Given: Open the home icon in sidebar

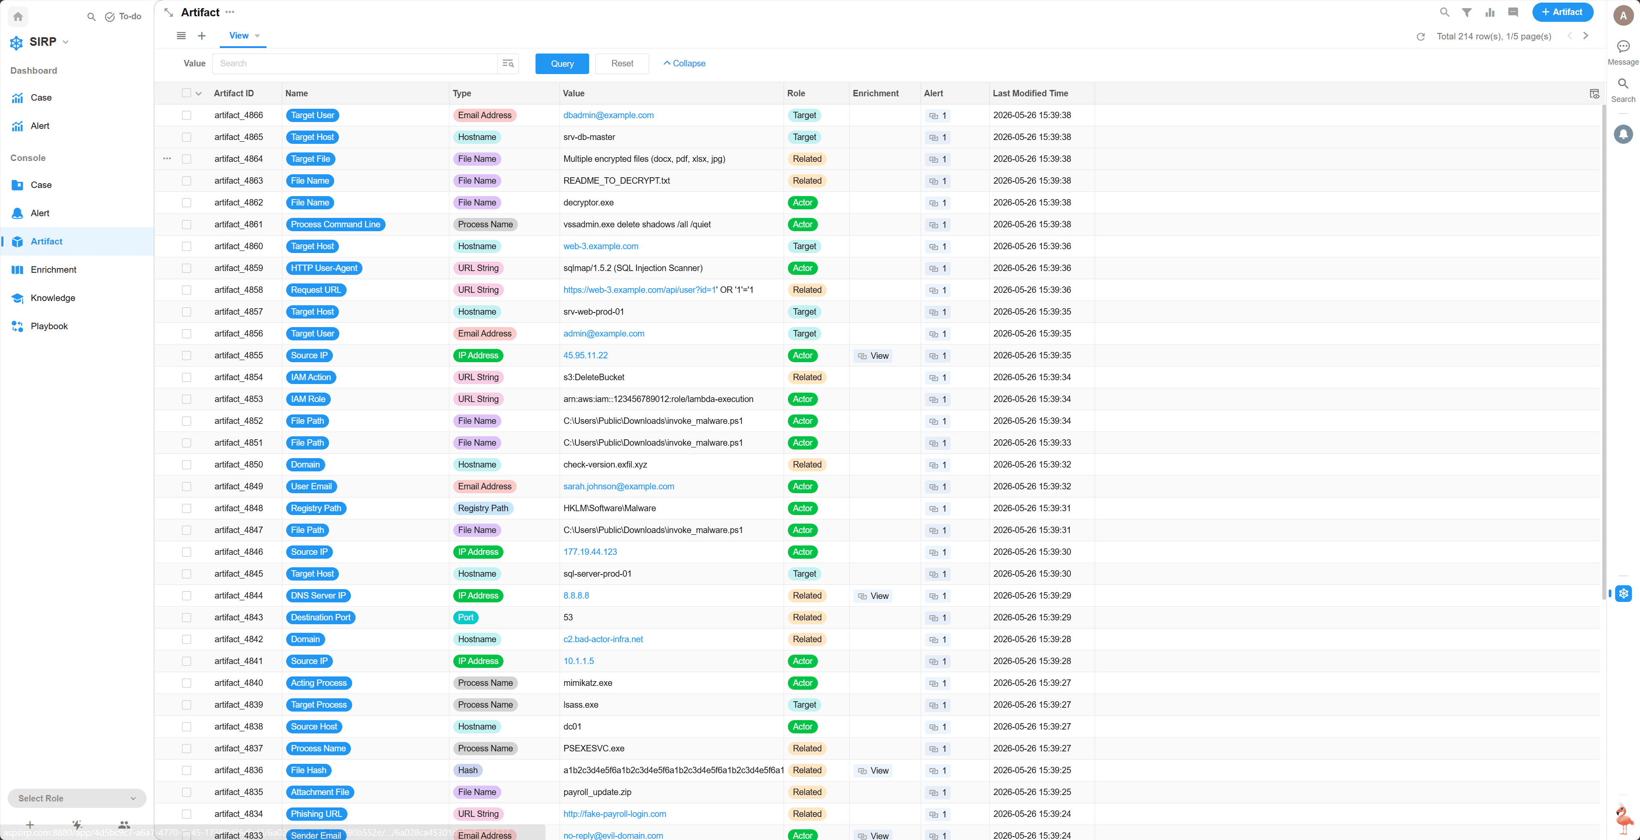Looking at the screenshot, I should click(18, 17).
